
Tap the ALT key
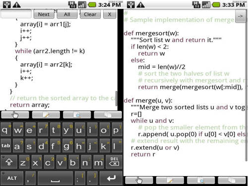[x=12, y=178]
